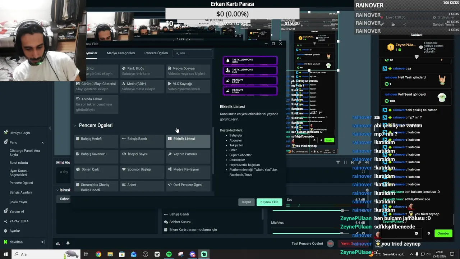Select the VLC Kaynağı source
The width and height of the screenshot is (460, 259).
coord(188,86)
